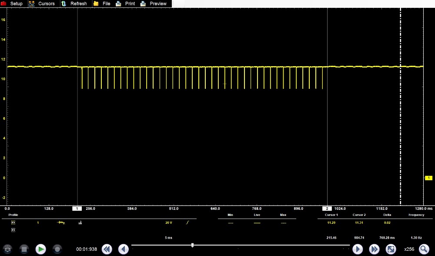Viewport: 435px width, 256px height.
Task: Change the 20 V voltage scale
Action: click(x=168, y=222)
